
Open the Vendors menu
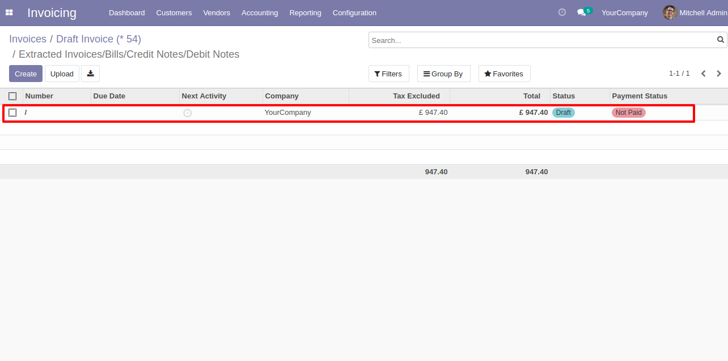pyautogui.click(x=217, y=12)
